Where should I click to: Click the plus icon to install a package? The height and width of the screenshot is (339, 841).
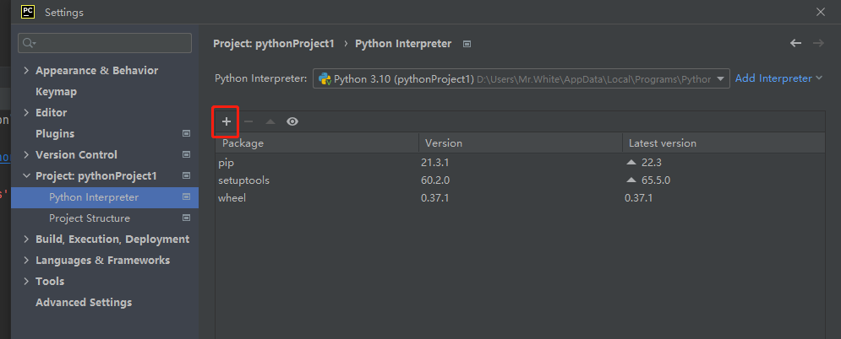[x=227, y=121]
